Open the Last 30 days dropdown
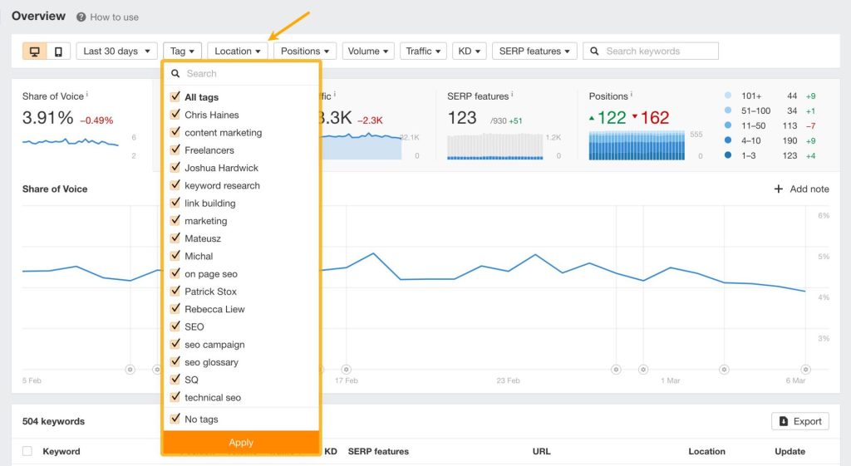This screenshot has height=466, width=851. (x=117, y=52)
